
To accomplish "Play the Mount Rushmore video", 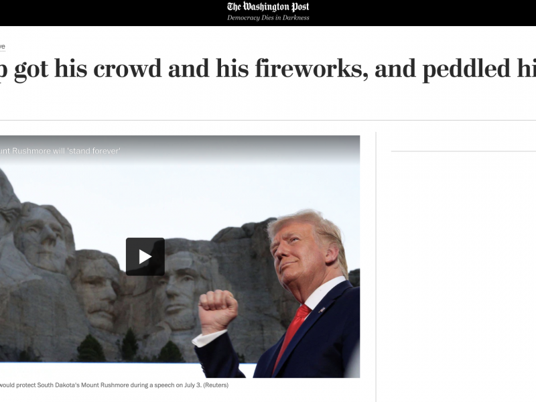I will coord(145,257).
